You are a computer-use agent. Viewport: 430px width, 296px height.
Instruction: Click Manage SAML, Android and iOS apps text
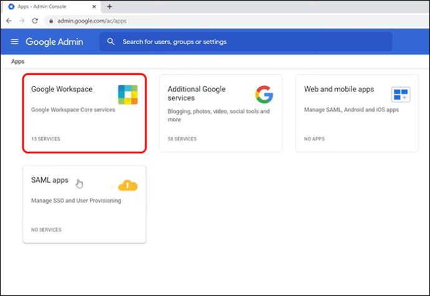pyautogui.click(x=351, y=110)
